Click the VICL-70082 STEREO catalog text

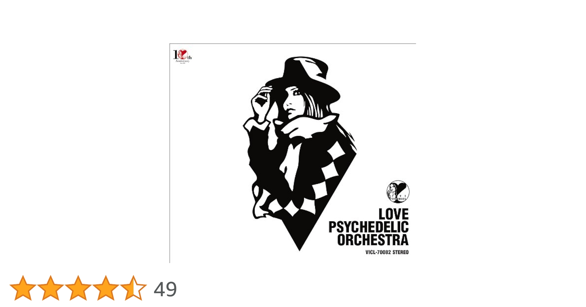click(x=387, y=252)
